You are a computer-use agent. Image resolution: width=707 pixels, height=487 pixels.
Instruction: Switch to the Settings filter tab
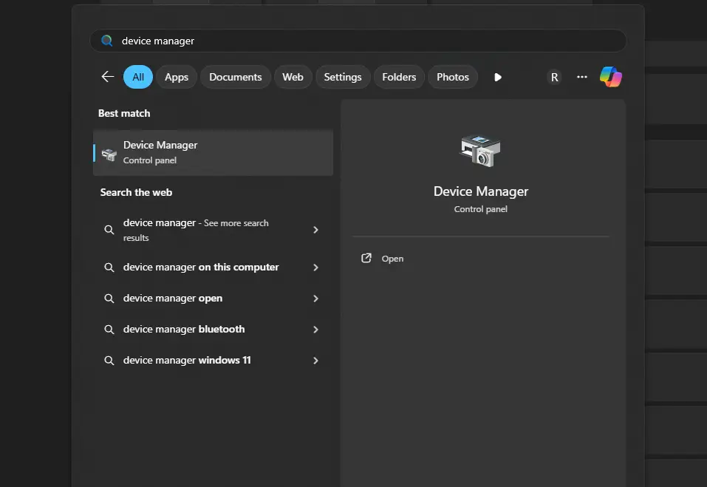pos(342,76)
